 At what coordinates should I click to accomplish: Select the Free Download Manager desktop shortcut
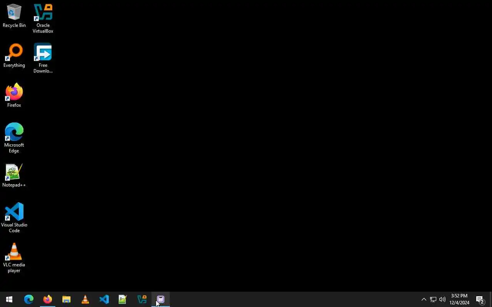click(x=43, y=59)
